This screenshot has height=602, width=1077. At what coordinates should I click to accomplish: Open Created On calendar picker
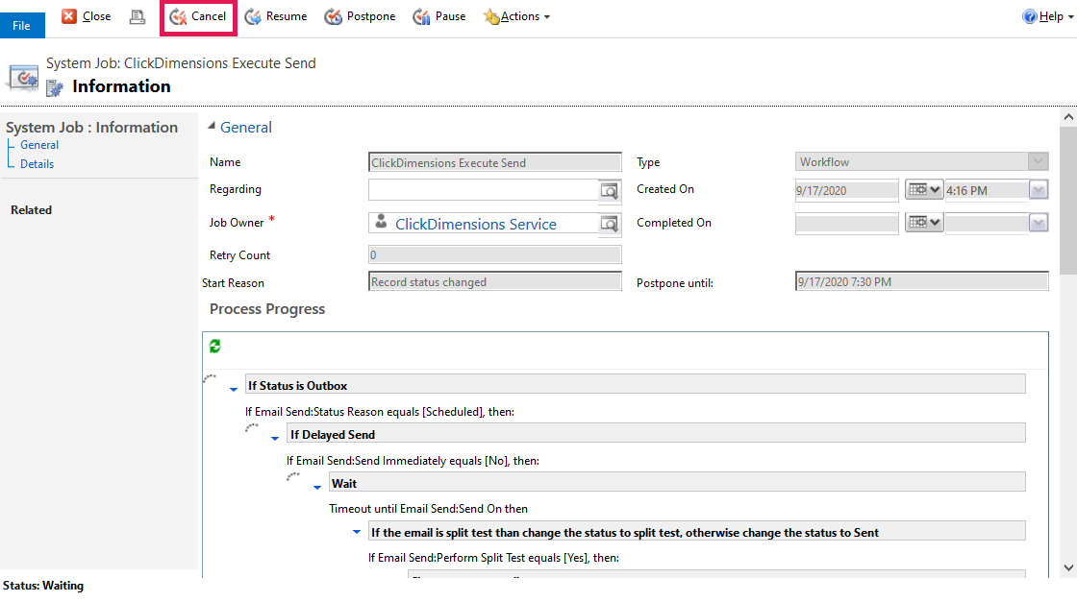coord(923,190)
